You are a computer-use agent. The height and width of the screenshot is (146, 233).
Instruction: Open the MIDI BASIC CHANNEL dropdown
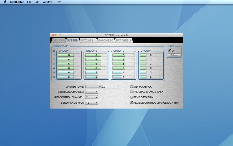pos(91,92)
